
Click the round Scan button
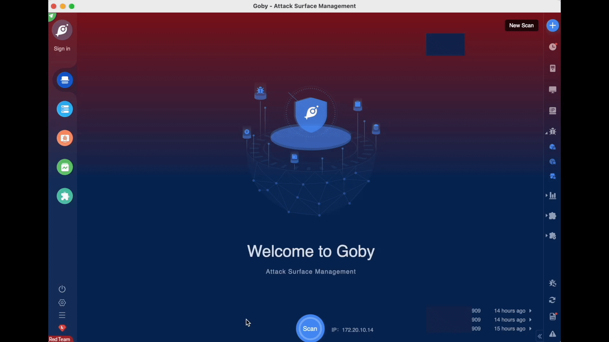310,328
